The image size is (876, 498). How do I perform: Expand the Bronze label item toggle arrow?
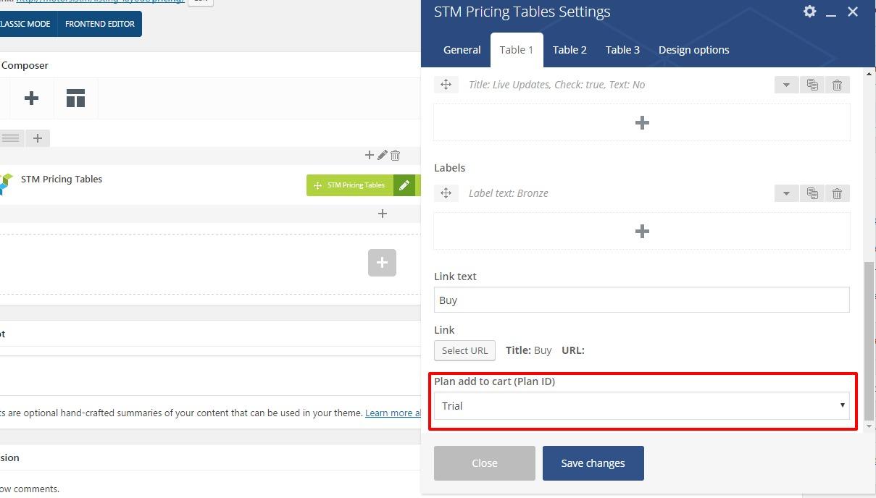pyautogui.click(x=786, y=193)
